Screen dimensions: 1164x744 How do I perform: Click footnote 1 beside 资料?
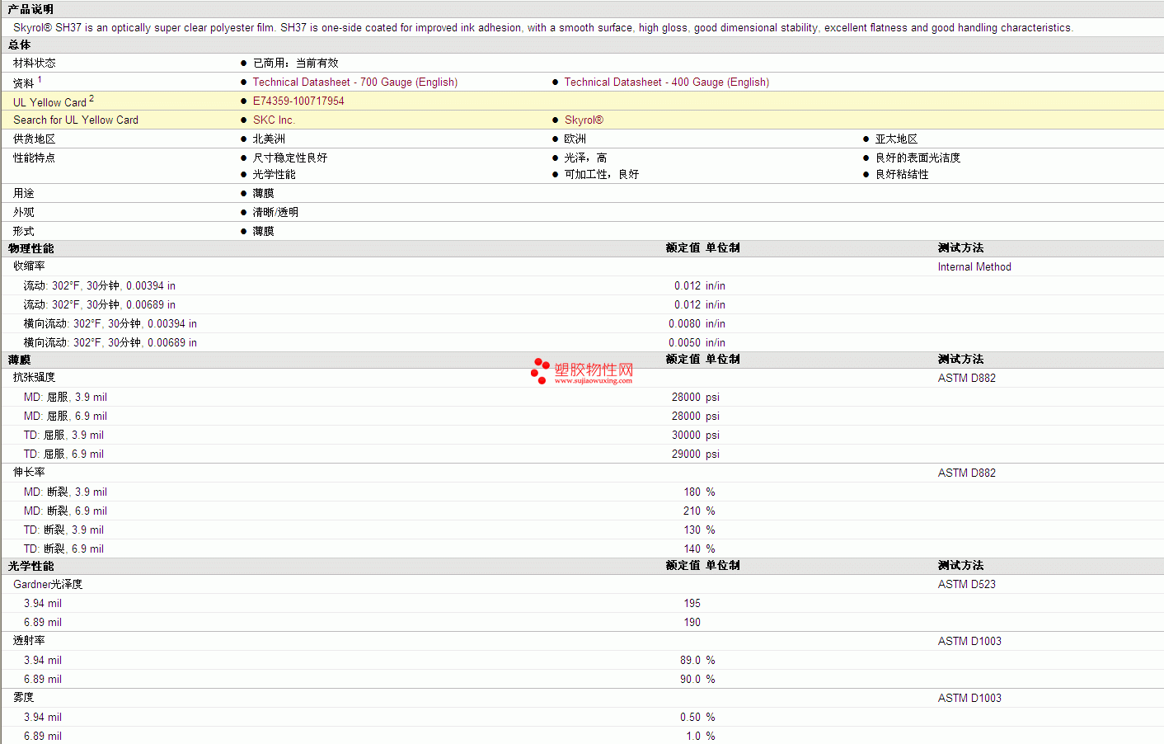click(40, 79)
